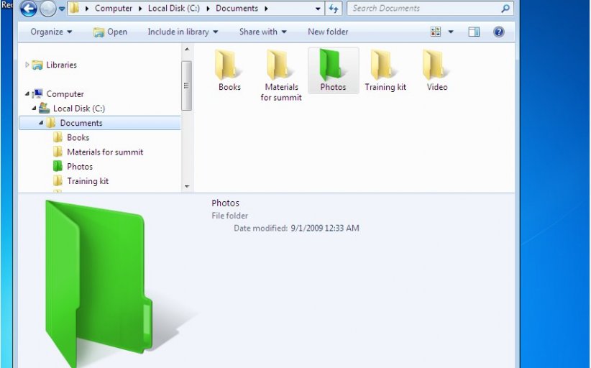
Task: Click the navigation pane scroll down arrow
Action: click(x=187, y=186)
